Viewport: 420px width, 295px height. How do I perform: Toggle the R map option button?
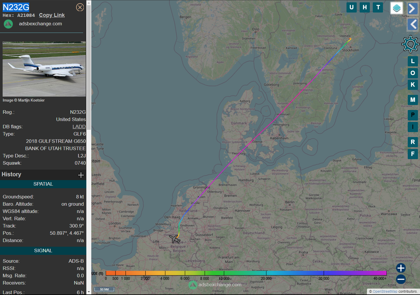click(x=413, y=142)
